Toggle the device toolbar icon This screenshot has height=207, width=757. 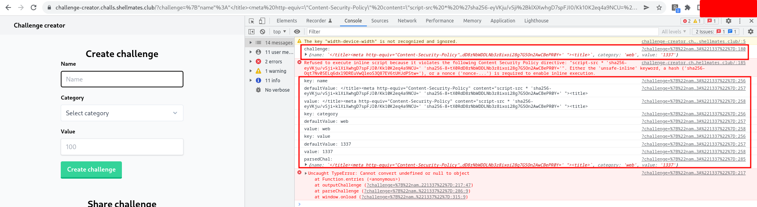coord(262,21)
